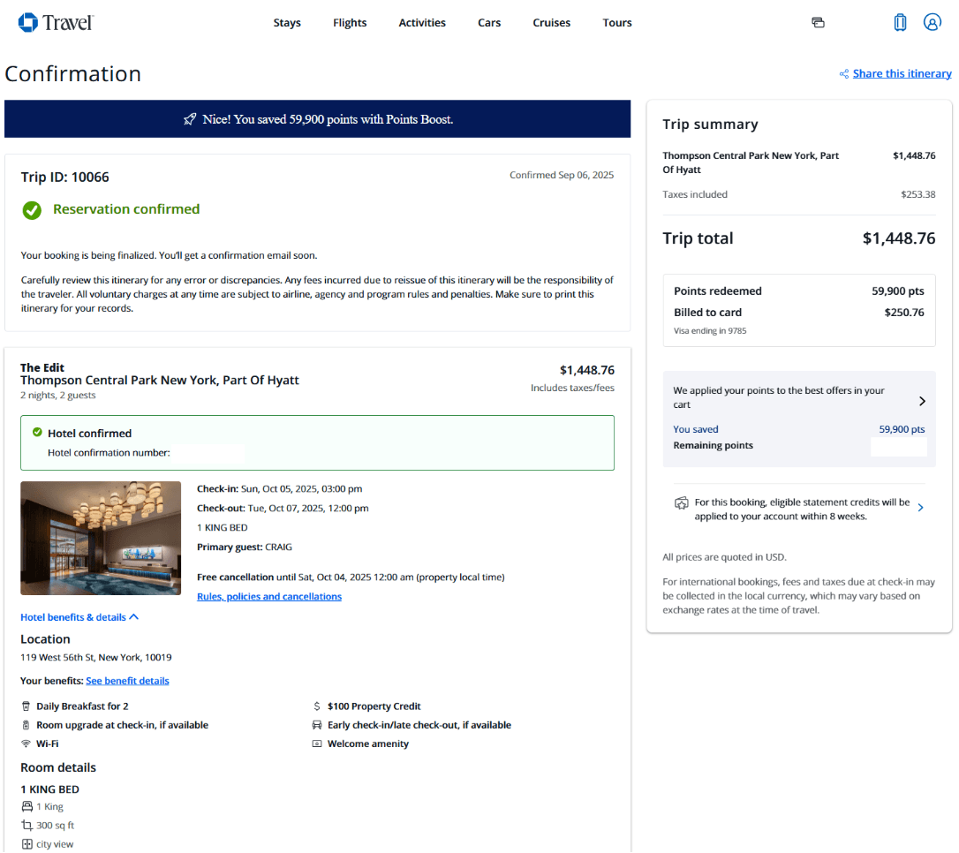Switch to the Cruises section
This screenshot has height=853, width=959.
[x=551, y=22]
